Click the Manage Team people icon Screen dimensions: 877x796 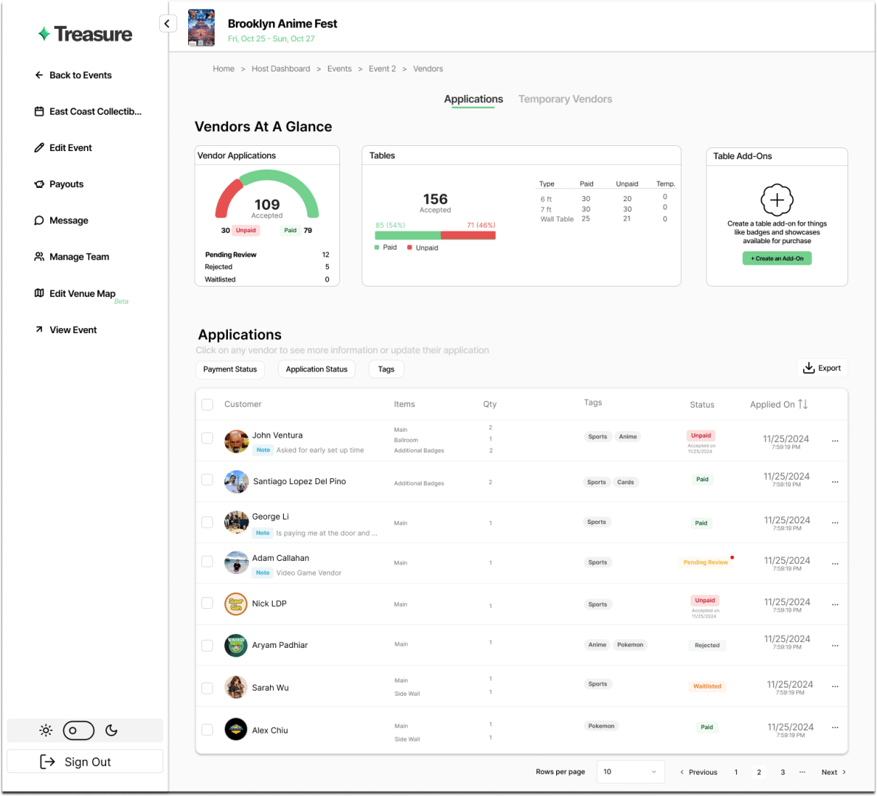(x=39, y=256)
